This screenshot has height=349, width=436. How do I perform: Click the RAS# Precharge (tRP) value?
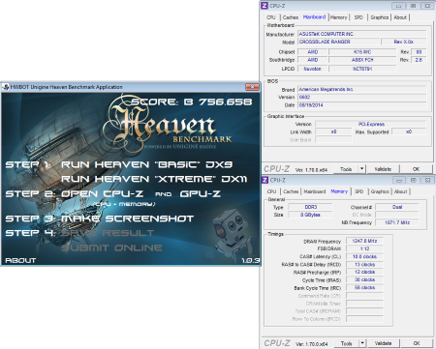[364, 272]
